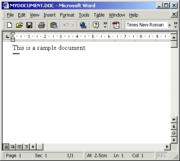Switch to Outline view
The width and height of the screenshot is (180, 161).
click(26, 147)
